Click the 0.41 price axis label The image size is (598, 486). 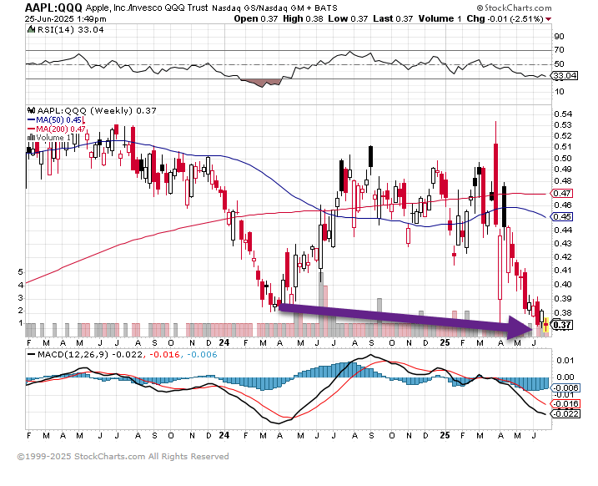point(562,271)
